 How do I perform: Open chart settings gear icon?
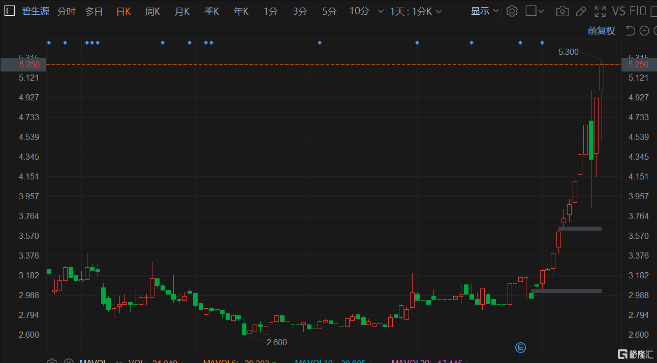click(512, 11)
